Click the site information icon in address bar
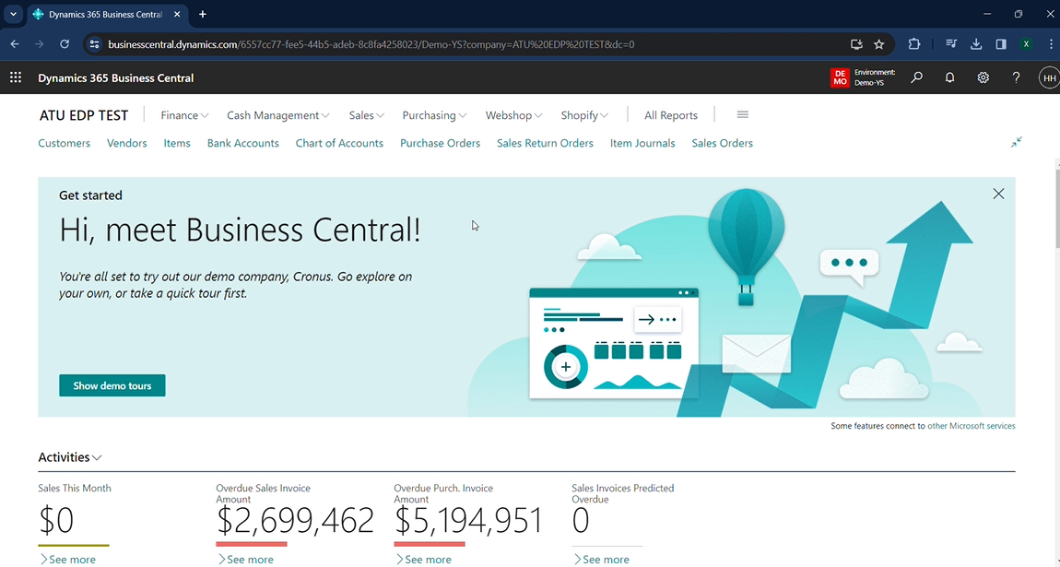The width and height of the screenshot is (1060, 567). coord(95,44)
